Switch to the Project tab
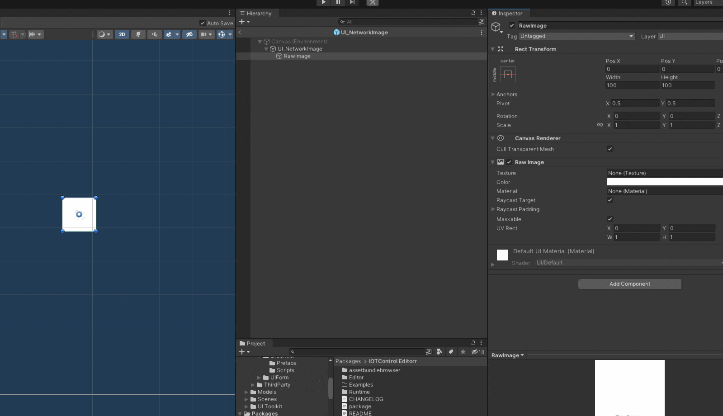Screen dimensions: 723x416 (252, 344)
